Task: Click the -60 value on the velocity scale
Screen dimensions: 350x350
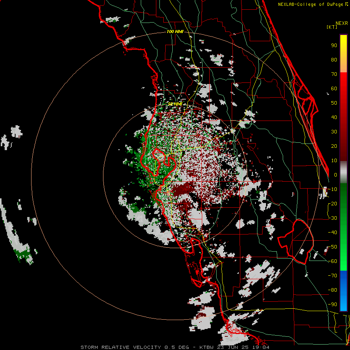Action: (x=332, y=261)
